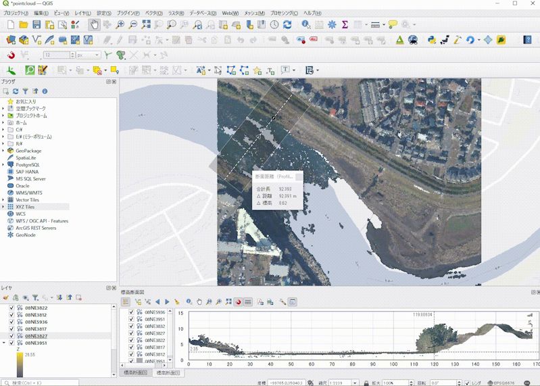540x386 pixels.
Task: Open layer styling brush in the Layers panel
Action: [5, 297]
